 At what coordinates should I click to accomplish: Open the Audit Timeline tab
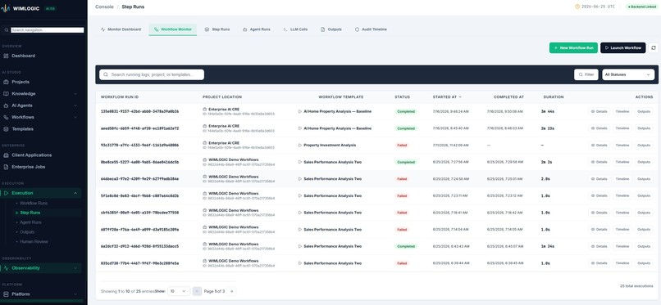click(x=371, y=29)
